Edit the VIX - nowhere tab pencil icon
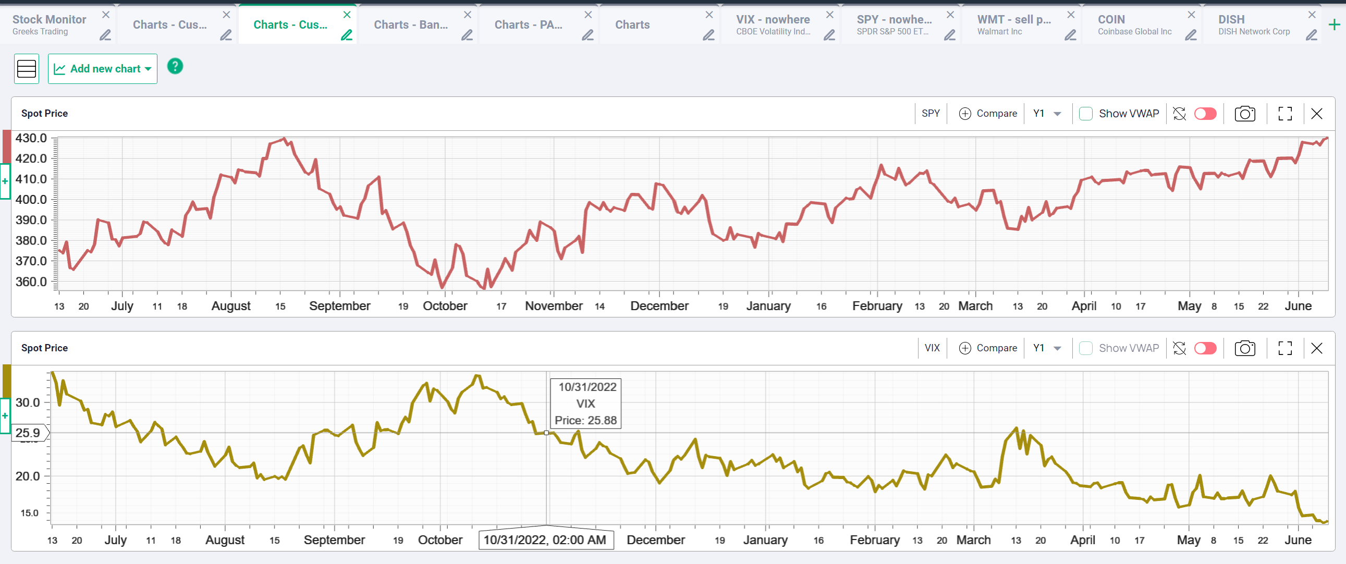The width and height of the screenshot is (1346, 564). point(829,35)
